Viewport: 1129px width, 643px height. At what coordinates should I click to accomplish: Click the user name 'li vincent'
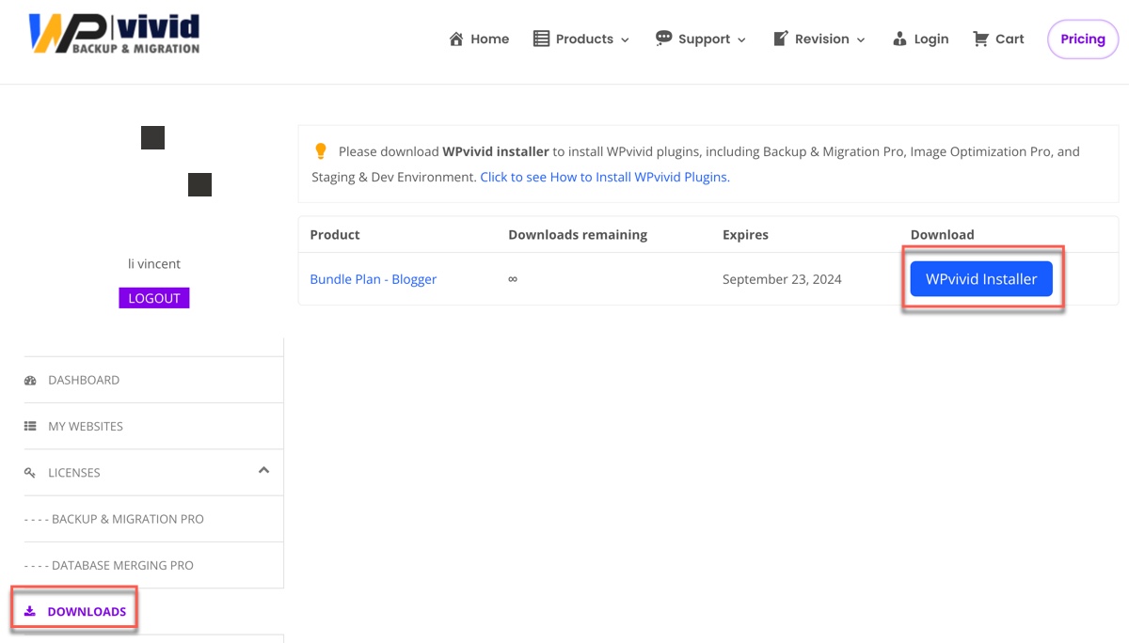(x=154, y=263)
